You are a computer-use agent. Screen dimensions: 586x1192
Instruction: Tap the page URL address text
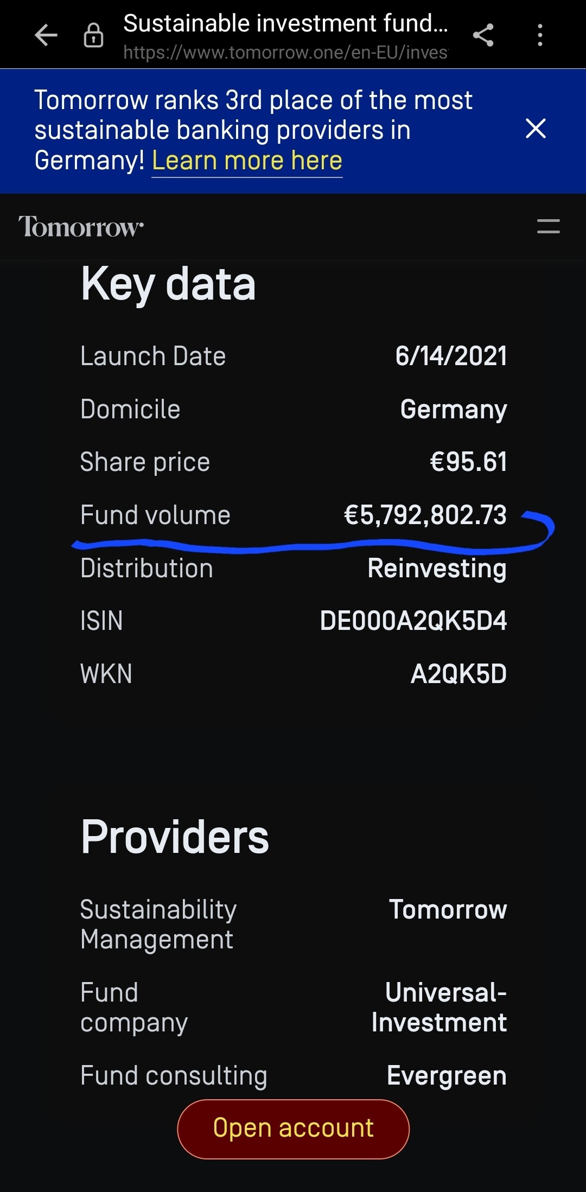pyautogui.click(x=285, y=53)
